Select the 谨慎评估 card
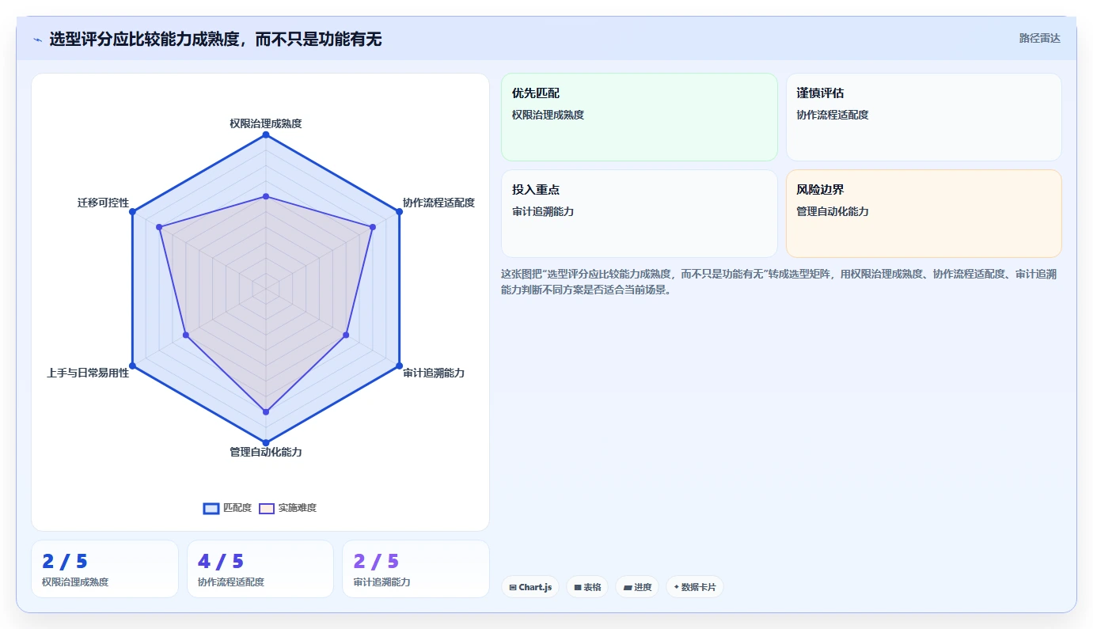This screenshot has height=629, width=1093. (924, 117)
